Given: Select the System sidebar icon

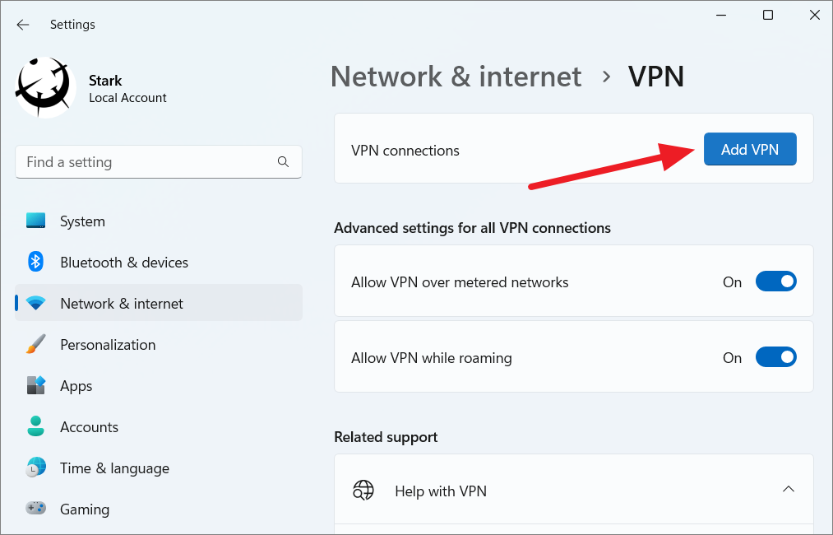Looking at the screenshot, I should pos(36,221).
